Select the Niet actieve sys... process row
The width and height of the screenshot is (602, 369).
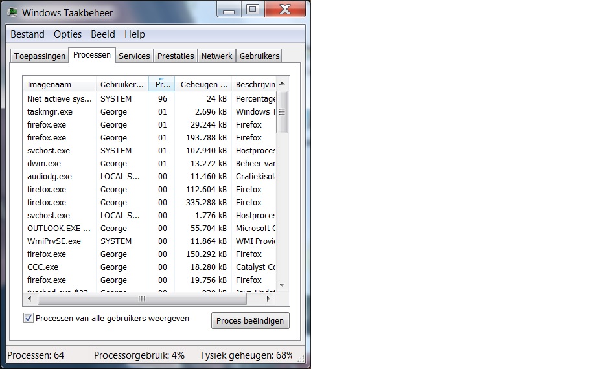pyautogui.click(x=150, y=98)
